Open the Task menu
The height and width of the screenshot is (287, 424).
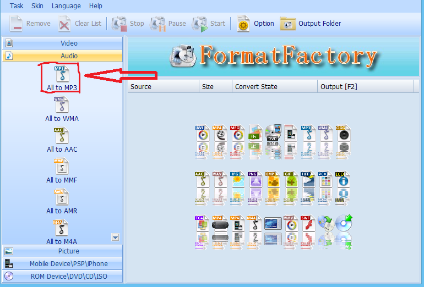(x=16, y=5)
